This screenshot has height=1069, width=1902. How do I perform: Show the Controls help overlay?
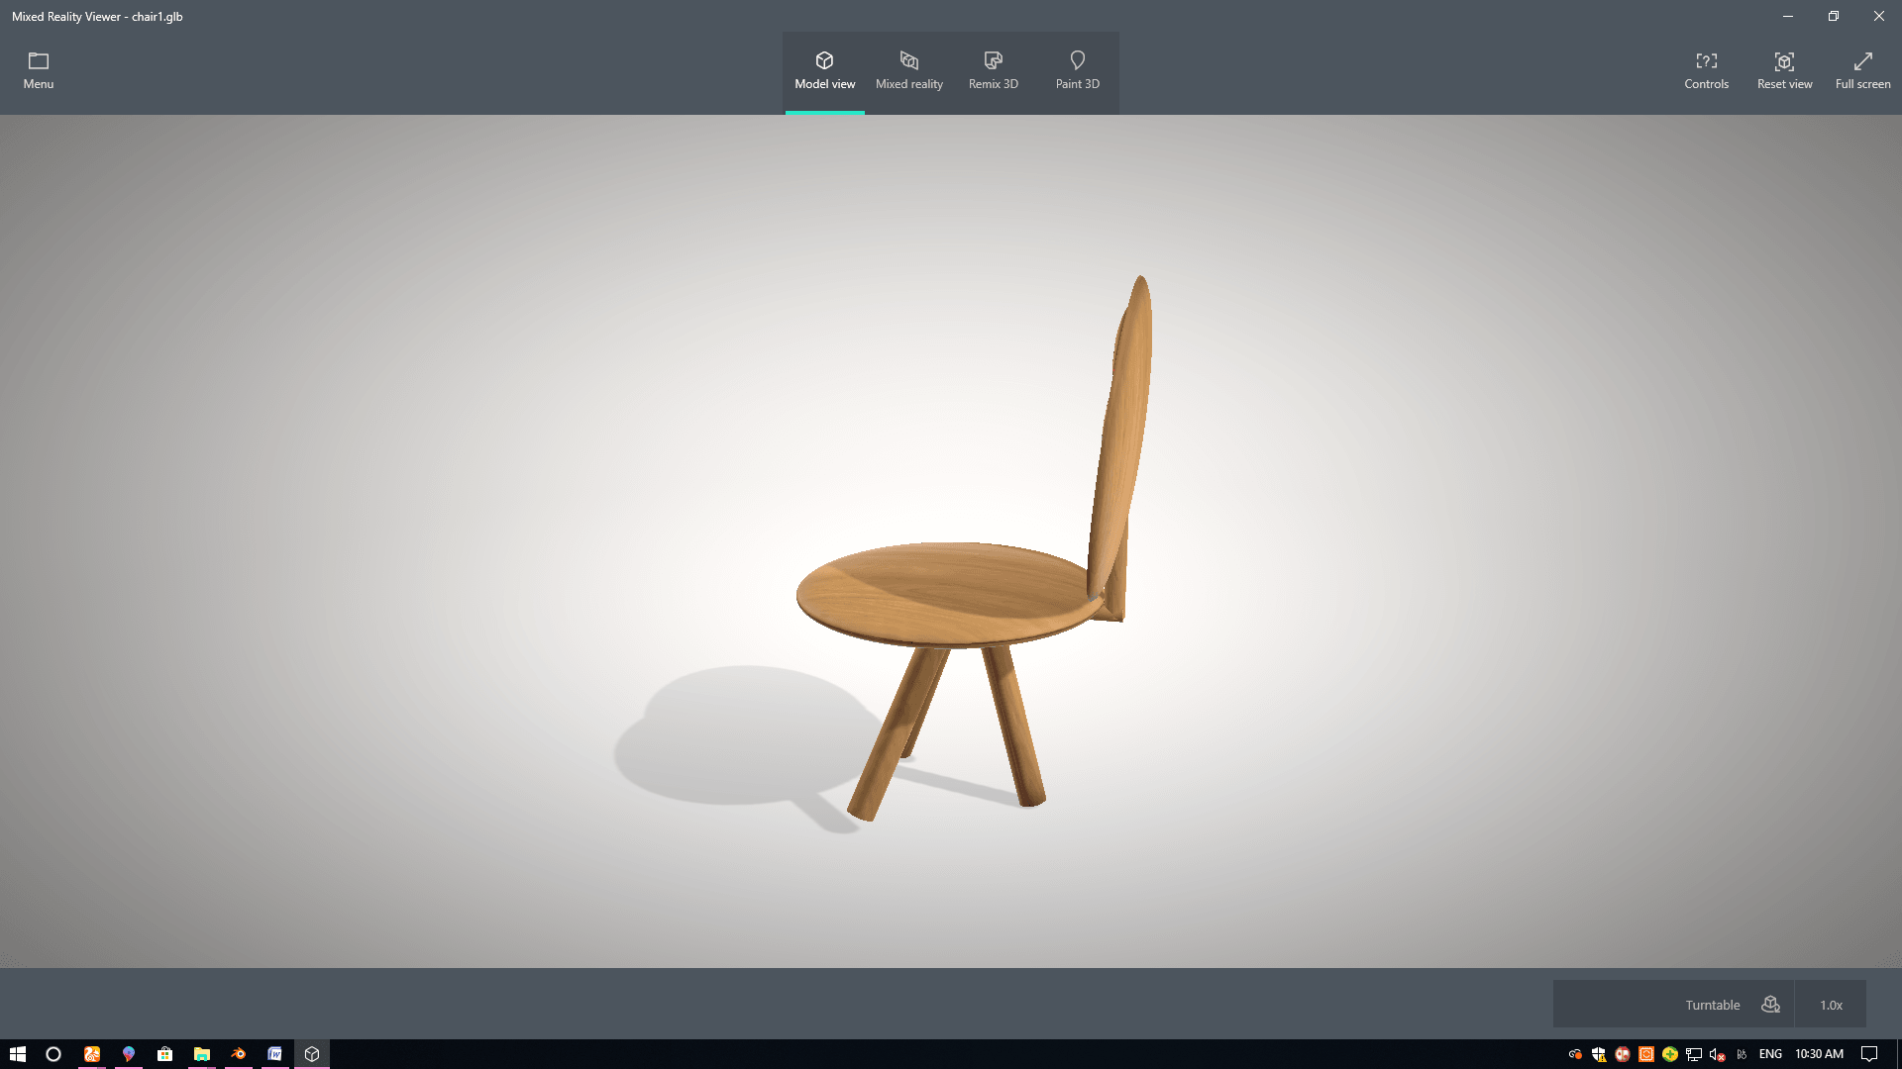tap(1706, 71)
